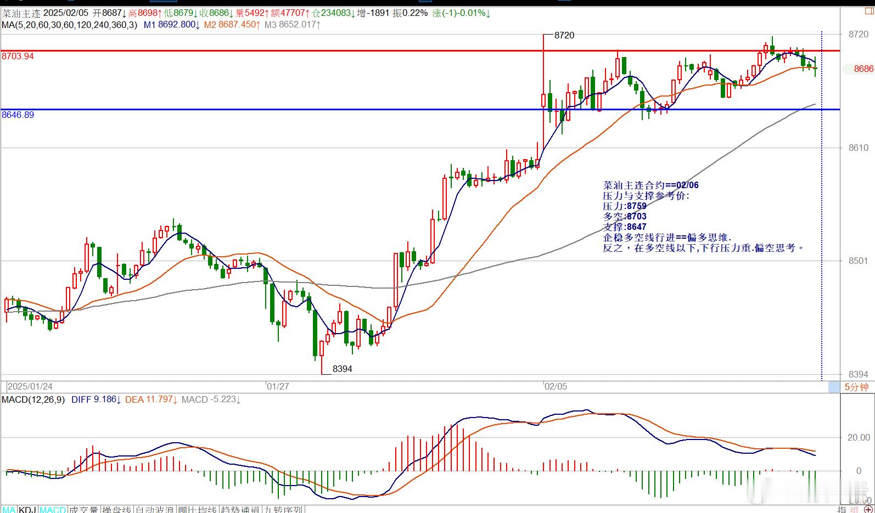Screen dimensions: 875x513
Task: Click the light blue timeline scroll handle
Action: pos(833,387)
